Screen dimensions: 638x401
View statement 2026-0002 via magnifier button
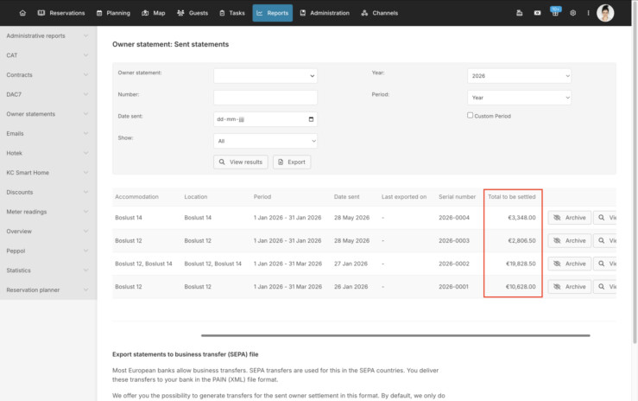coord(605,264)
